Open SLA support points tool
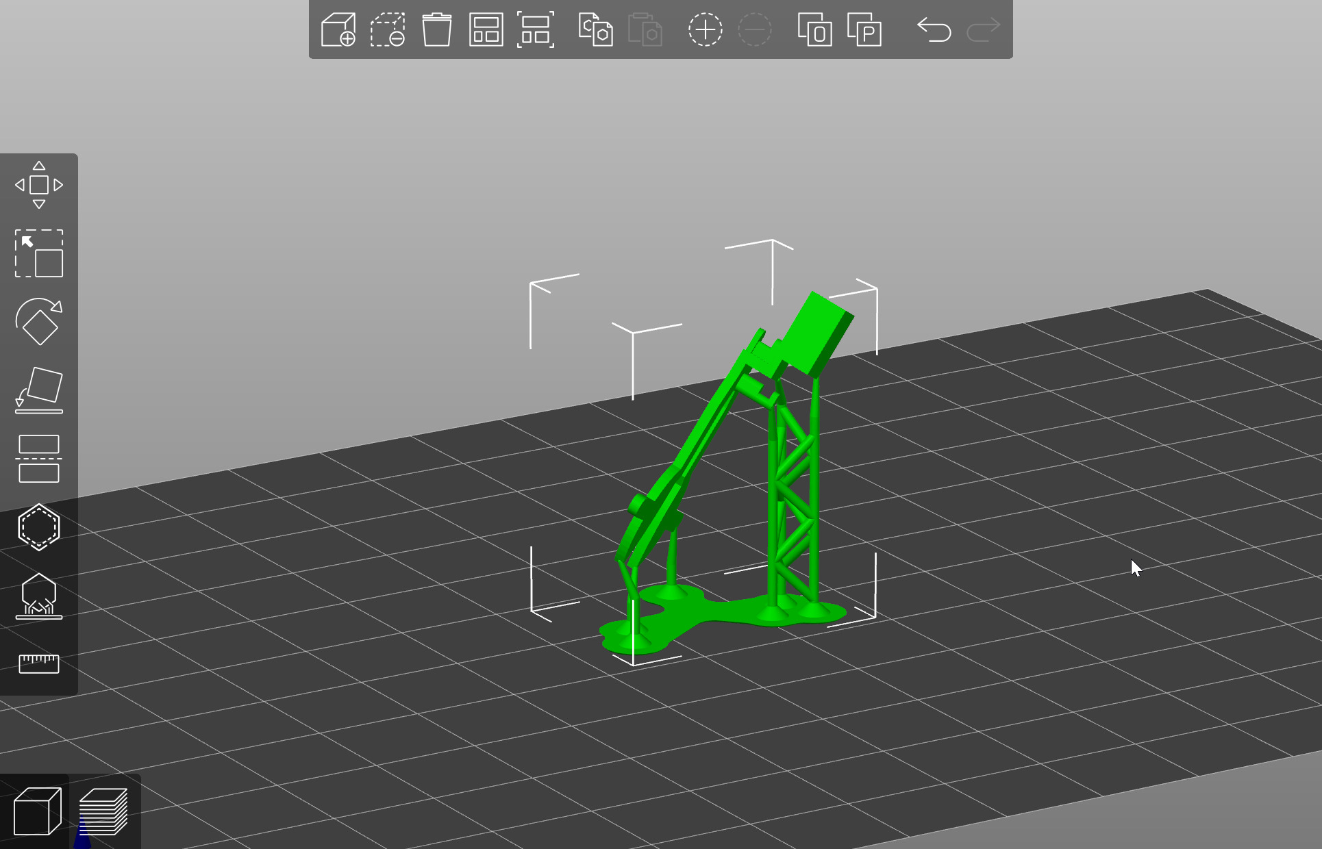Viewport: 1322px width, 849px height. click(39, 596)
